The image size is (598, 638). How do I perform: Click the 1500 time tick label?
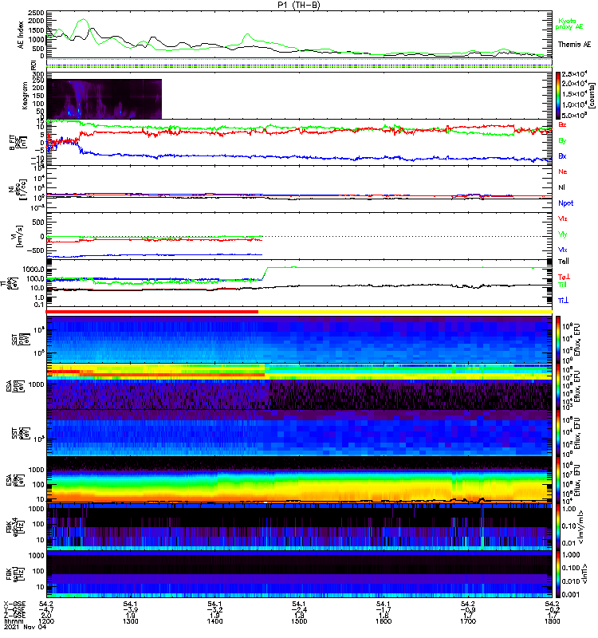pyautogui.click(x=299, y=621)
